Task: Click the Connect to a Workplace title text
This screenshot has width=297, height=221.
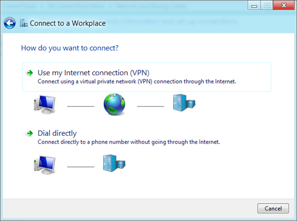Action: pyautogui.click(x=68, y=23)
